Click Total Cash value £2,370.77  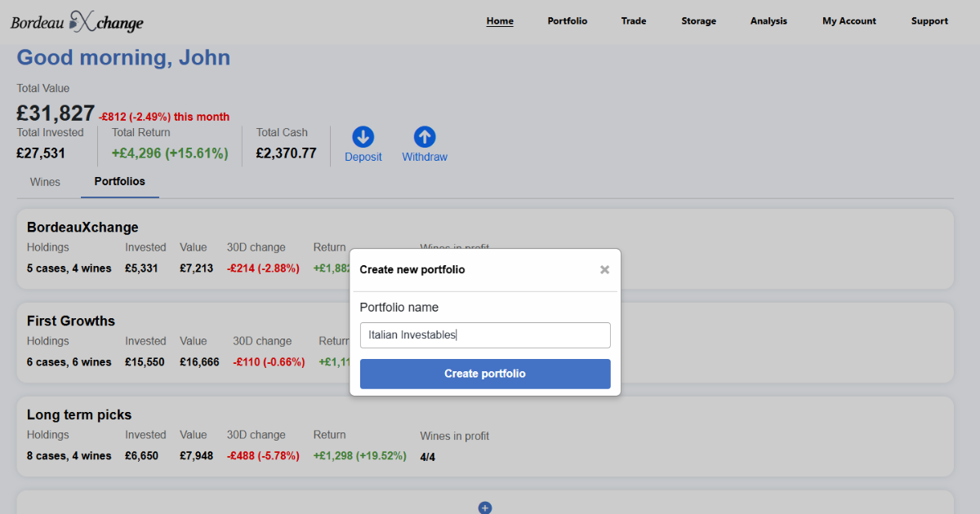286,153
